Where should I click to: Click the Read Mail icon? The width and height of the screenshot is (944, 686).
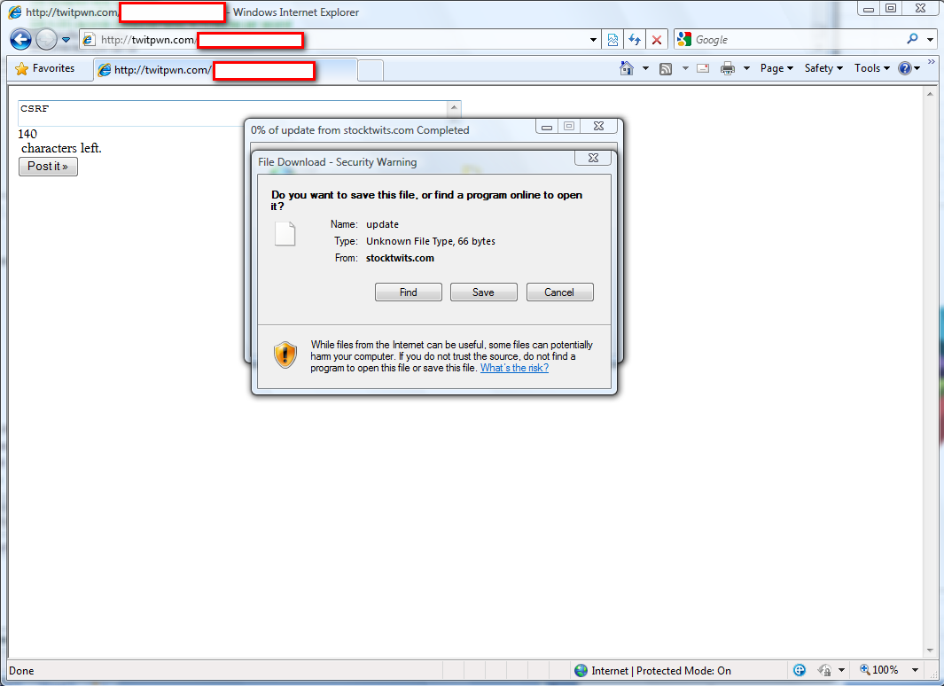(703, 68)
